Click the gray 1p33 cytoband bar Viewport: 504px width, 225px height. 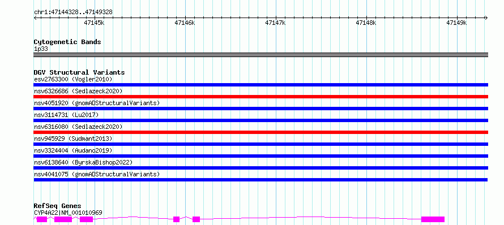click(260, 55)
